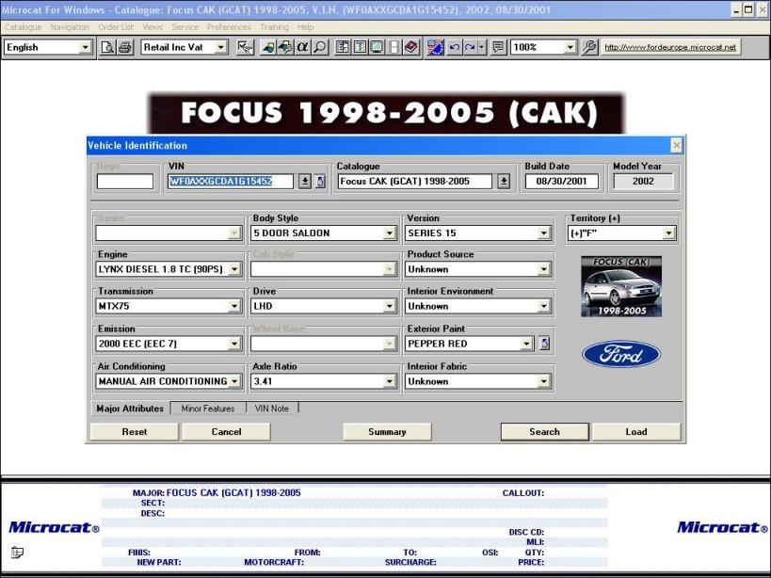The image size is (771, 578).
Task: Switch to the Minor Features tab
Action: (x=208, y=409)
